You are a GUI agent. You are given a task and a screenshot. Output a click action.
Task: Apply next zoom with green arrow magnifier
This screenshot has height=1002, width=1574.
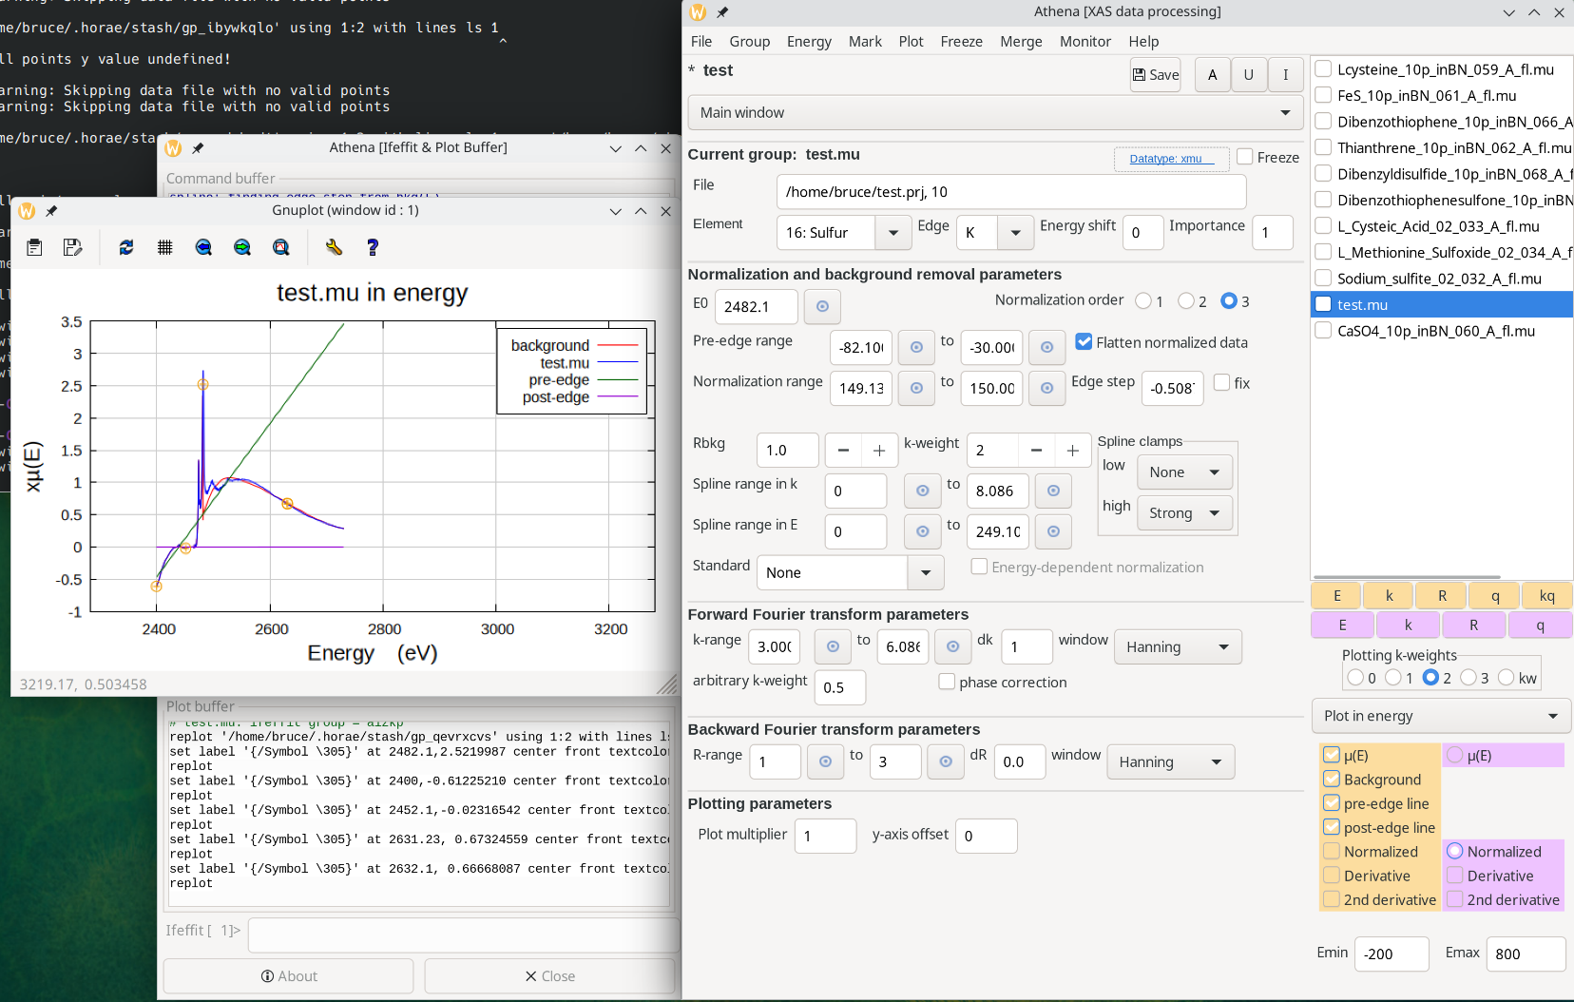[x=242, y=247]
